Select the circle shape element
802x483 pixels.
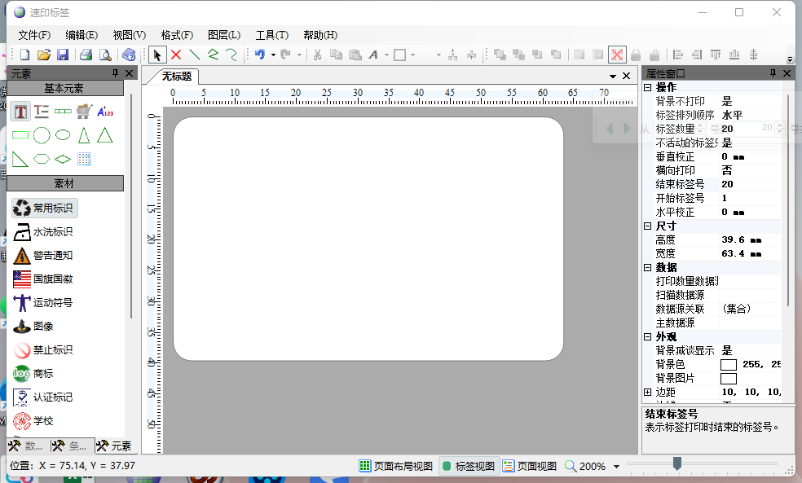[x=42, y=135]
